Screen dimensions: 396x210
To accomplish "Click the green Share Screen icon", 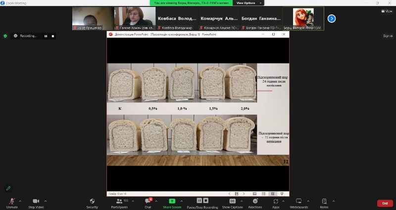I will (172, 201).
